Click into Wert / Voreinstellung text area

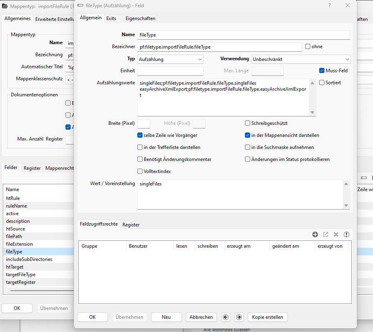point(240,194)
